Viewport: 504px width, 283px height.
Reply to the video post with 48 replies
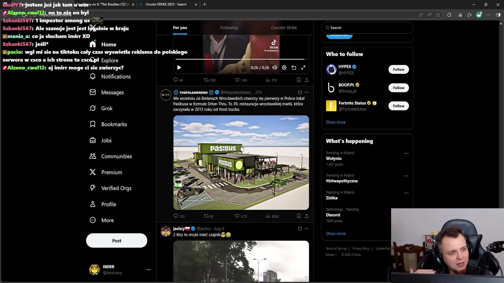point(178,80)
